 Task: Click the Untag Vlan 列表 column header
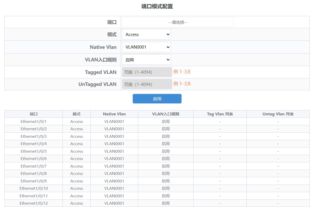click(278, 114)
